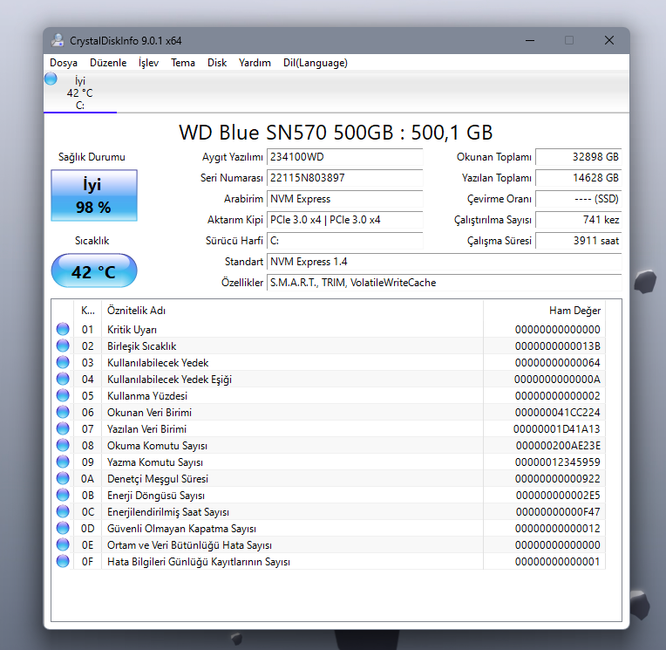The image size is (666, 650).
Task: Select the C: drive tab at top
Action: 80,92
